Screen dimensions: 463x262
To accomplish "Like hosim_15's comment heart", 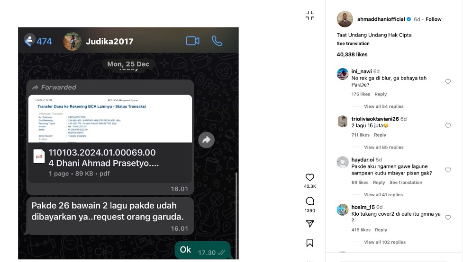I will 448,218.
